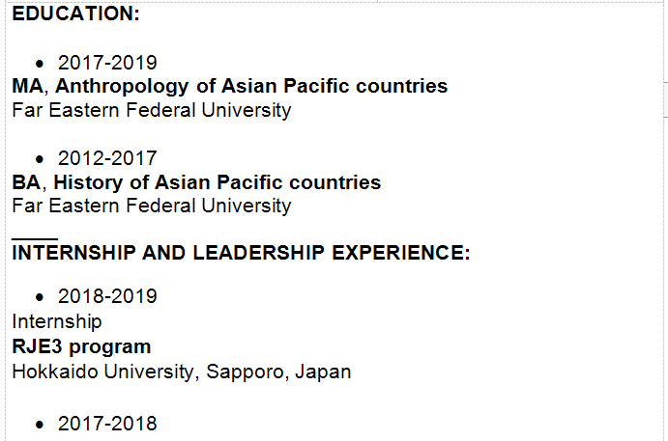Click the 2018-2019 date entry

point(106,296)
